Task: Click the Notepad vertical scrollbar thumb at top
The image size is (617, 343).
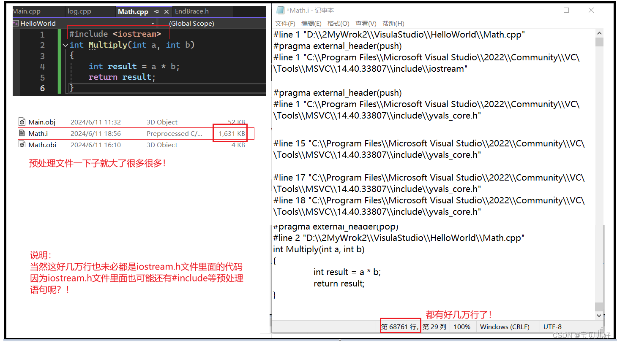Action: 599,42
